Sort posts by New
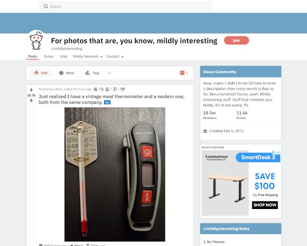 (x=67, y=73)
